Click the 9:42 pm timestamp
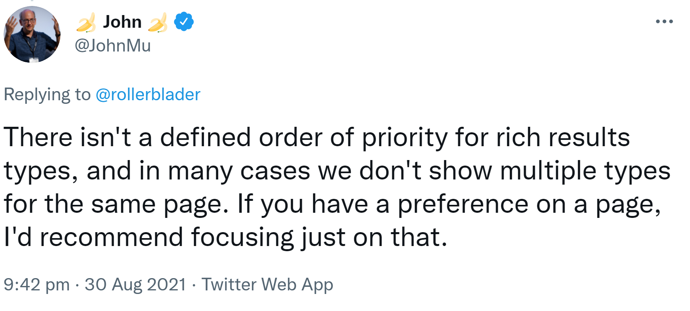The width and height of the screenshot is (690, 311). click(x=36, y=284)
